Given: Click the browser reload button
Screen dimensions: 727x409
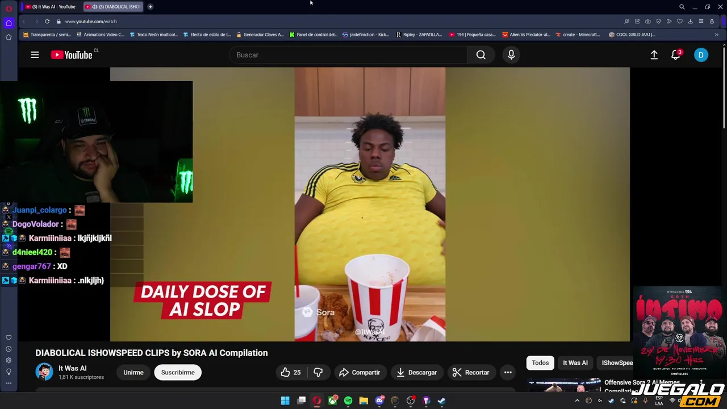Looking at the screenshot, I should pos(47,22).
